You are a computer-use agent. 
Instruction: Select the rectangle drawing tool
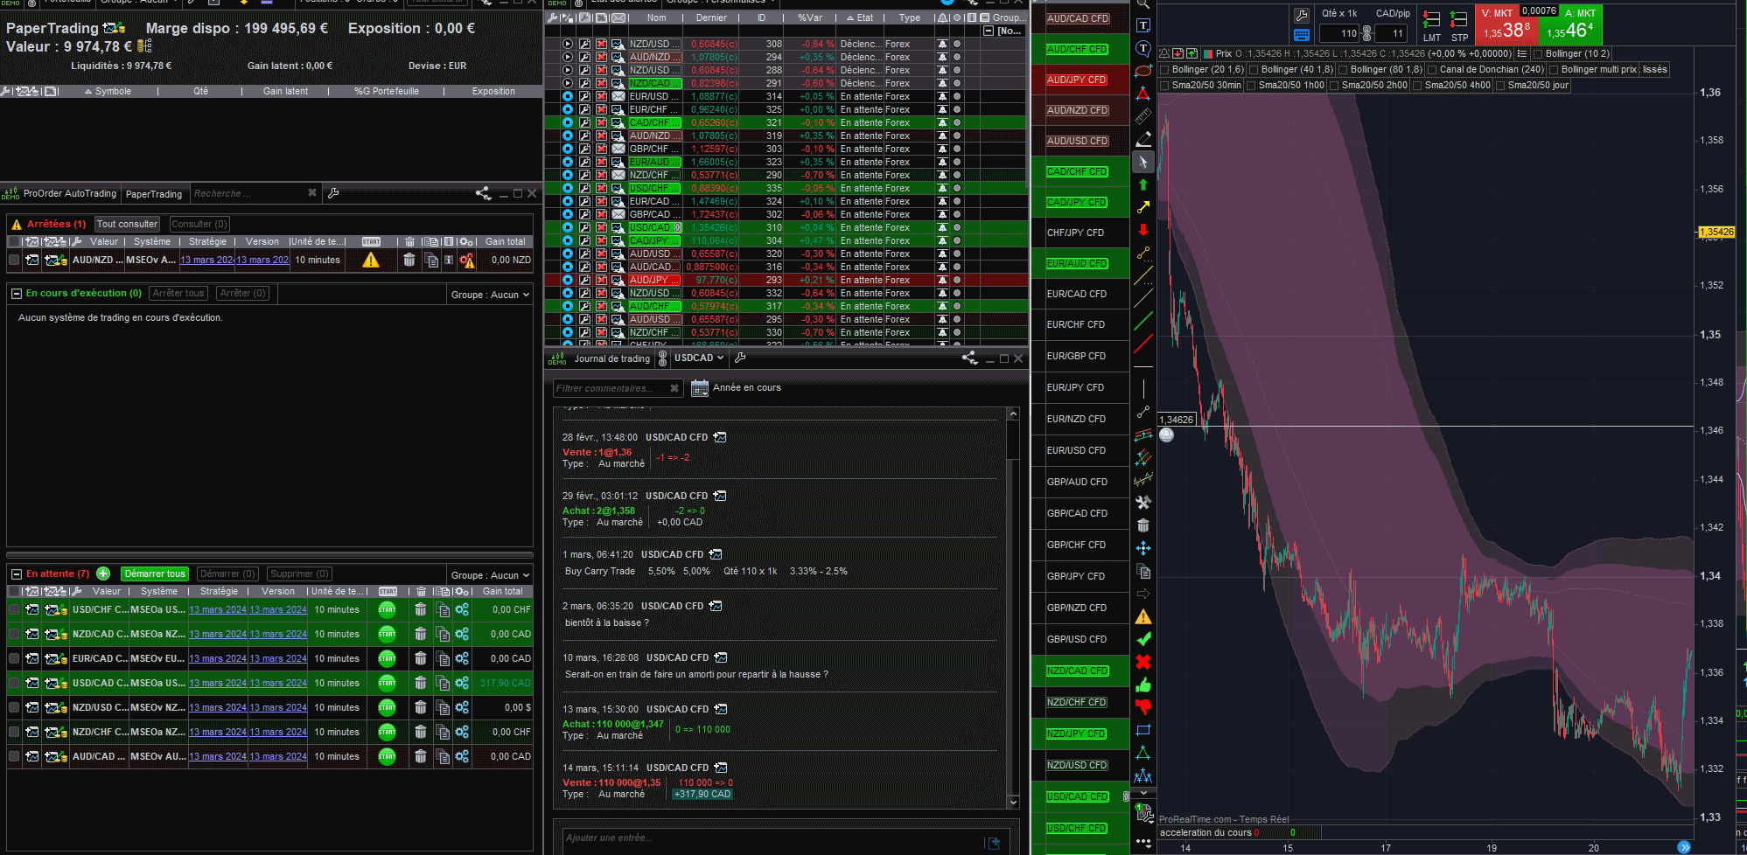point(1143,730)
